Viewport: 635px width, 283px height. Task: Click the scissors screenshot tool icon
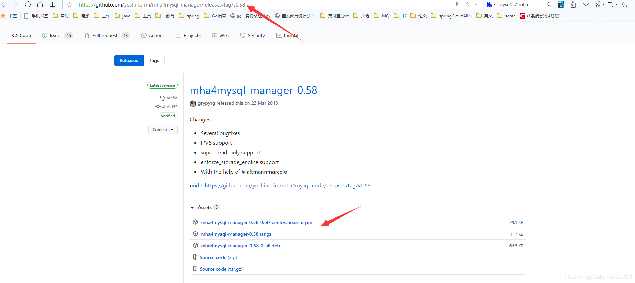tap(597, 4)
